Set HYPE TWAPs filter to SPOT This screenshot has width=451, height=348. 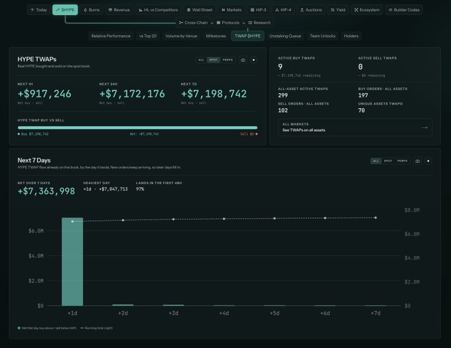point(213,60)
